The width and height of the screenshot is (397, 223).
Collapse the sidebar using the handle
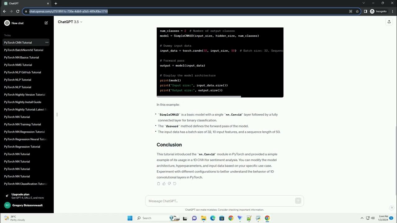(x=57, y=115)
